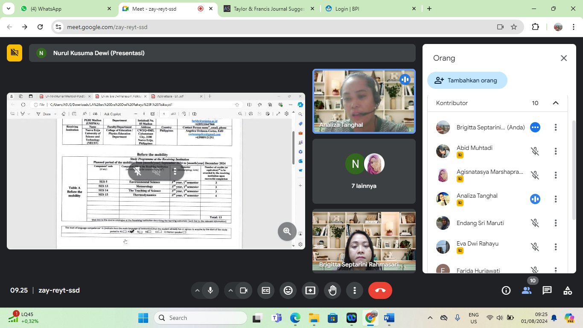Open the Chrome profile avatar

point(558,27)
